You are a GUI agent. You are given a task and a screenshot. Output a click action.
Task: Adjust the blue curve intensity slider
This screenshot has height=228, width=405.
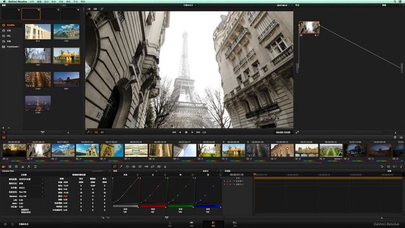point(208,206)
